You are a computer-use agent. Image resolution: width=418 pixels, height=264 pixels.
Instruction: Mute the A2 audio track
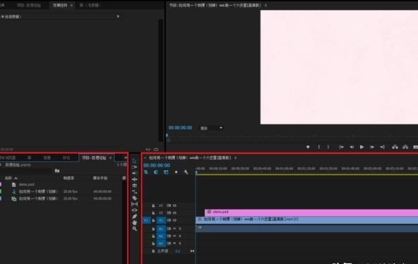(174, 236)
